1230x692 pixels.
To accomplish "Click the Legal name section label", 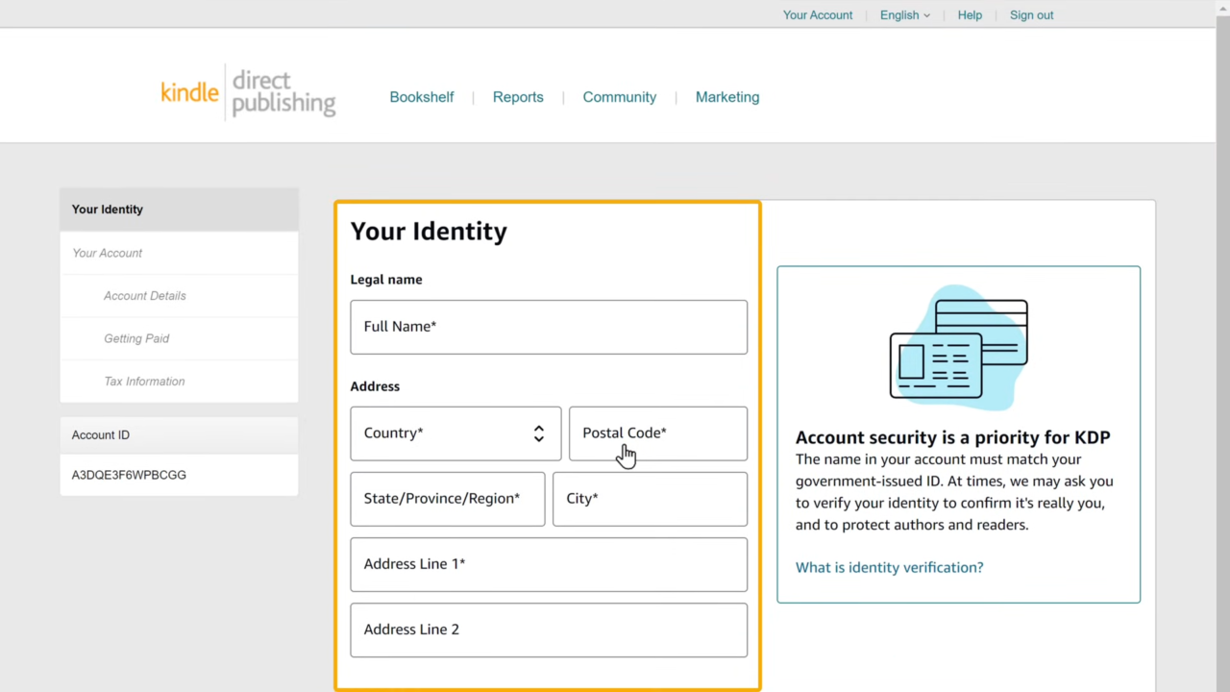I will tap(386, 280).
